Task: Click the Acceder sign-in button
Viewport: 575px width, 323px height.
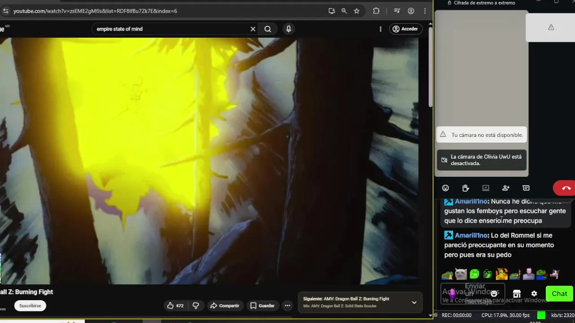Action: [x=406, y=29]
